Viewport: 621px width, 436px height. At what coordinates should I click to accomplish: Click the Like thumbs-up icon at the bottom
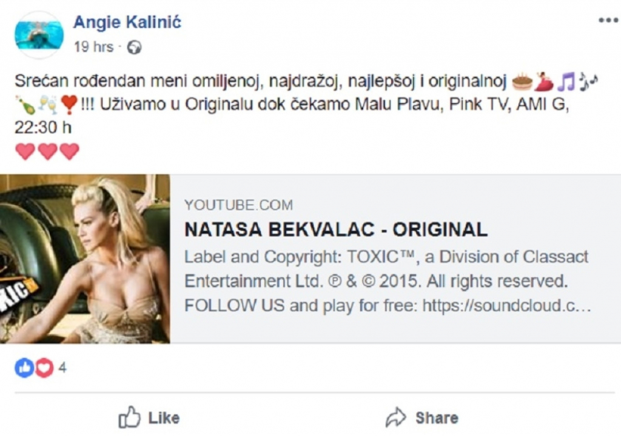pos(129,417)
